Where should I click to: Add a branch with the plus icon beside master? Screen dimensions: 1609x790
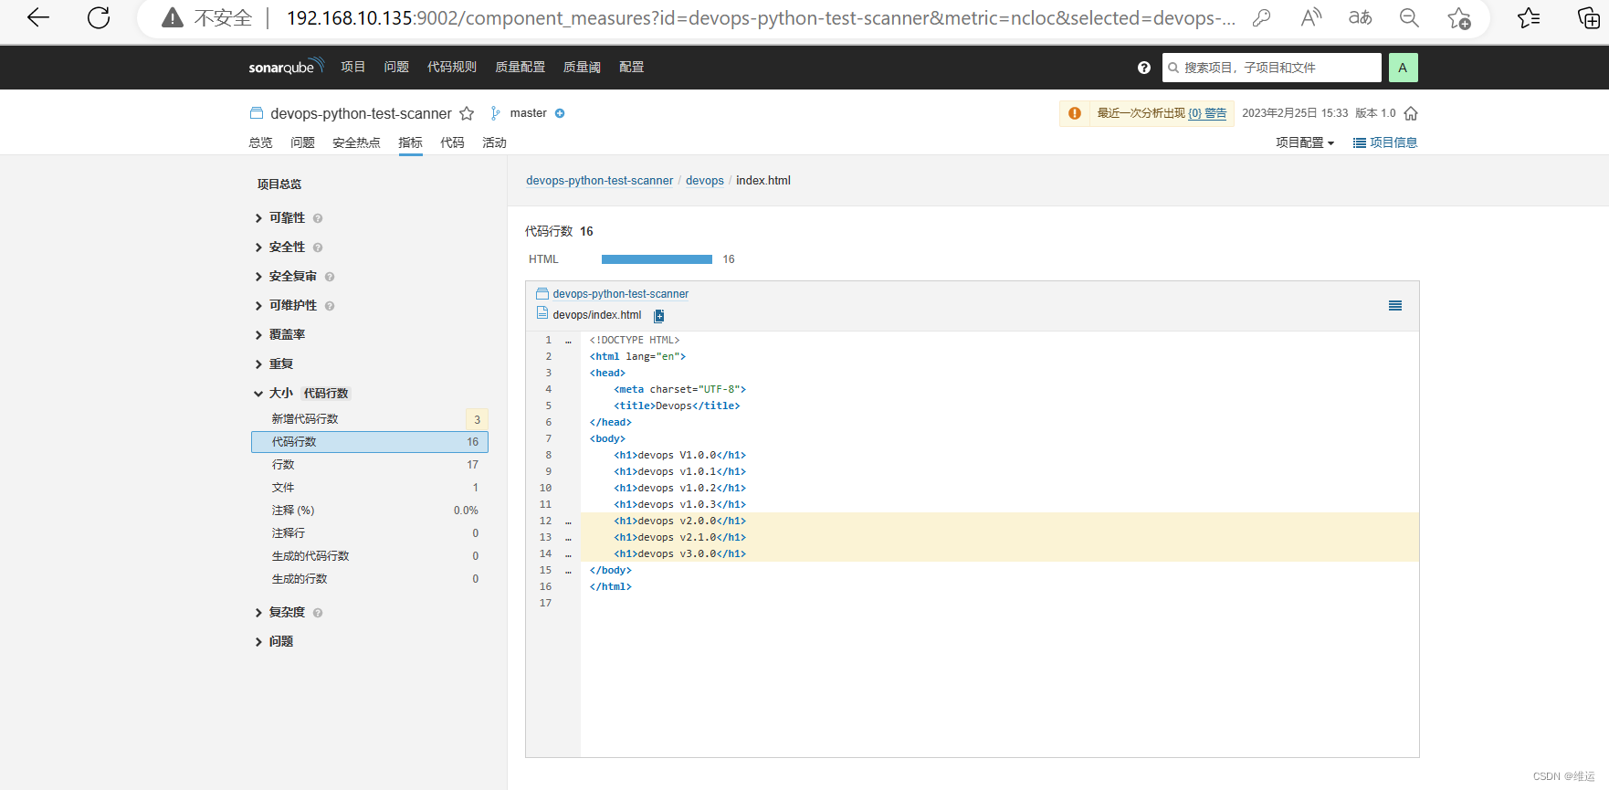tap(560, 113)
